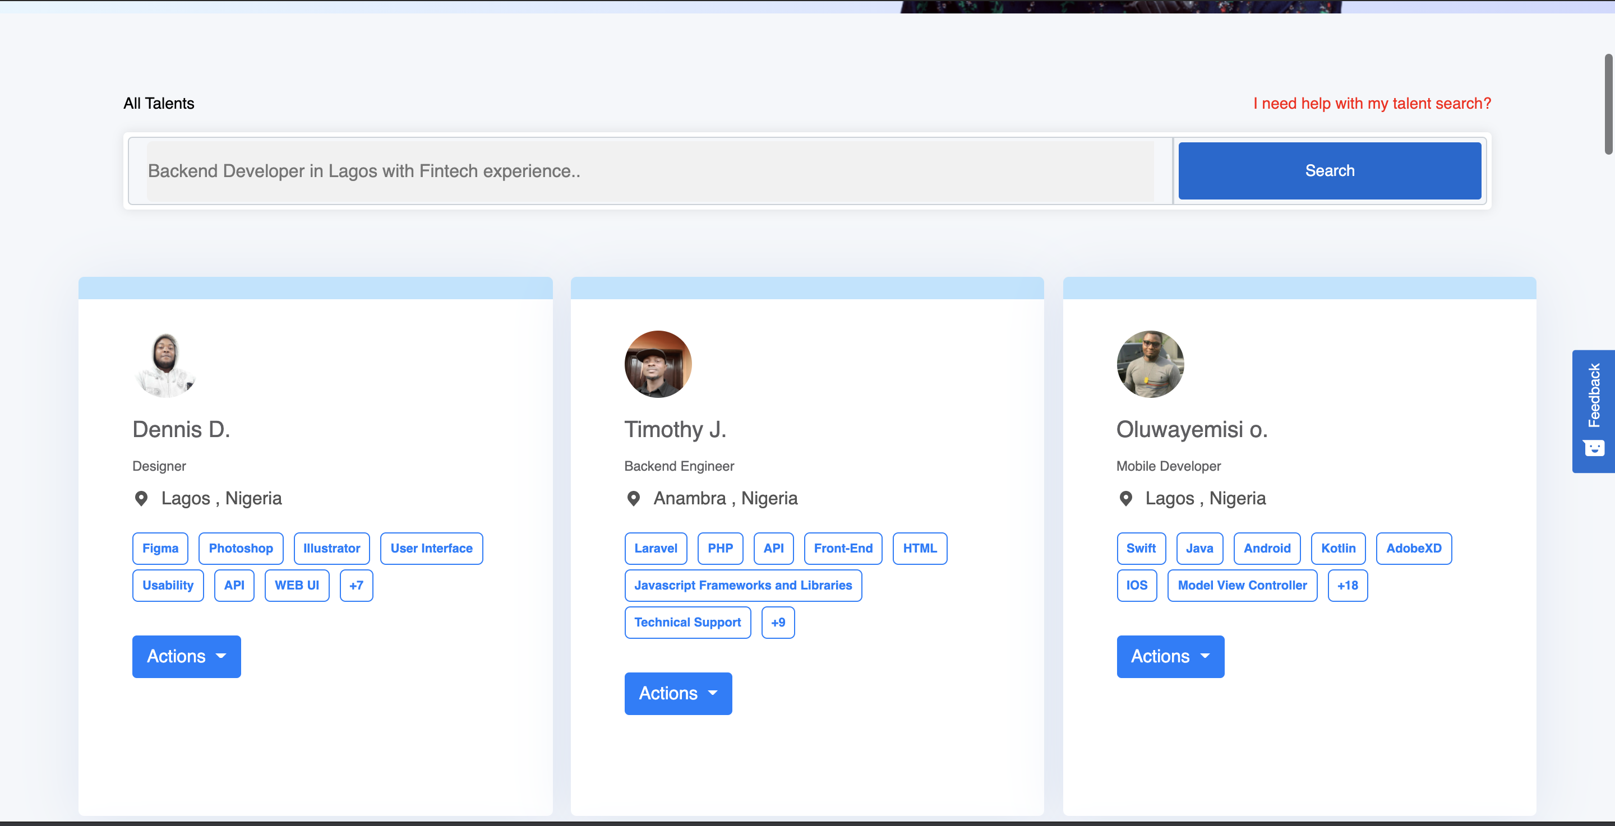Open the Actions dropdown on Oluwayemisi's card
Viewport: 1615px width, 826px height.
pos(1170,656)
